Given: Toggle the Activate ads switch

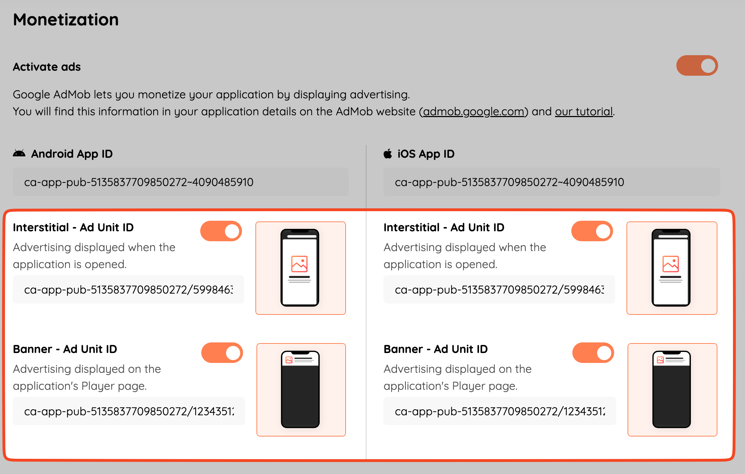Looking at the screenshot, I should (x=697, y=65).
